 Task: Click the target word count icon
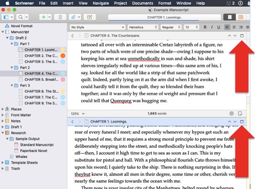tap(231, 113)
